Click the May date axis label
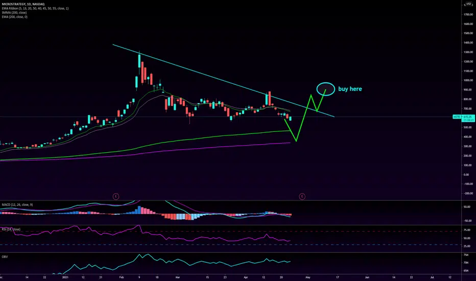Image resolution: width=476 pixels, height=281 pixels. click(x=308, y=277)
